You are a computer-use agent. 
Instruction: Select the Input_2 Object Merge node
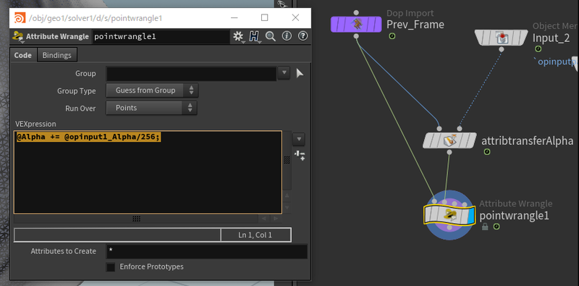[x=501, y=38]
